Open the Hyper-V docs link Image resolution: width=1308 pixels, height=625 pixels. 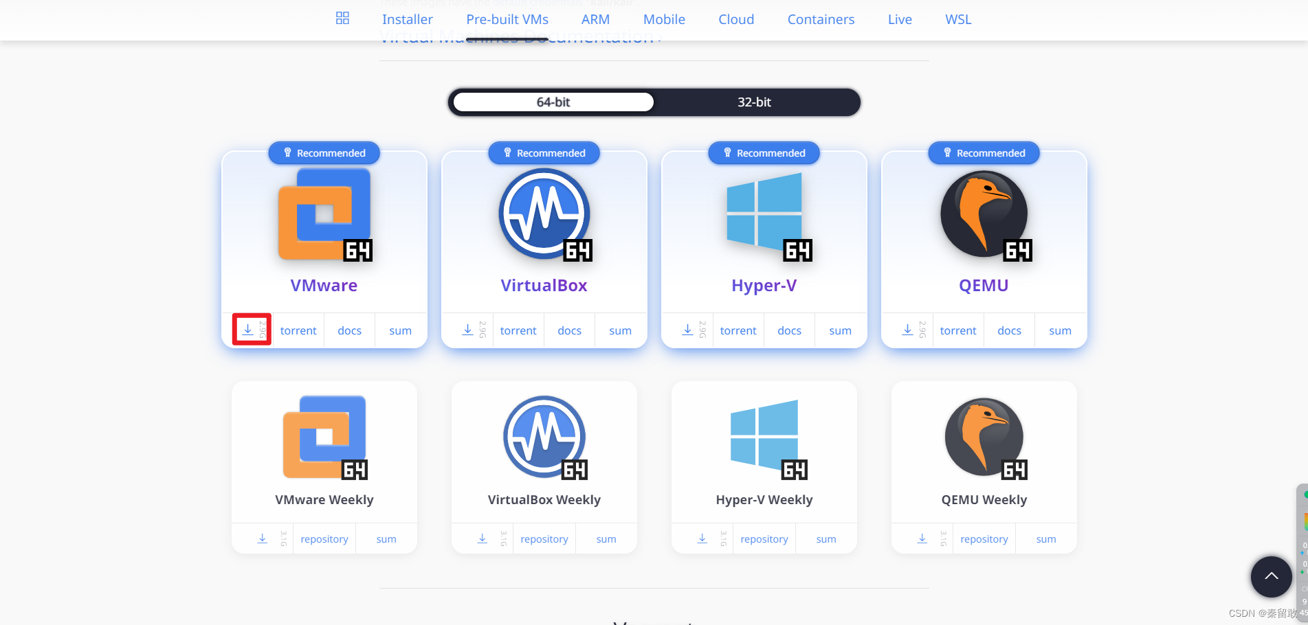pos(789,330)
